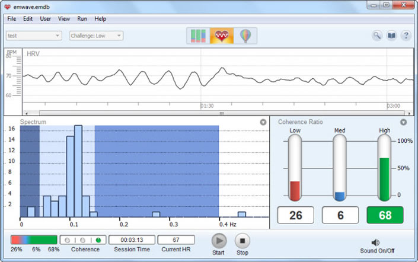Screen dimensions: 418x262
Task: Toggle Sound On/Off speaker
Action: coord(375,242)
